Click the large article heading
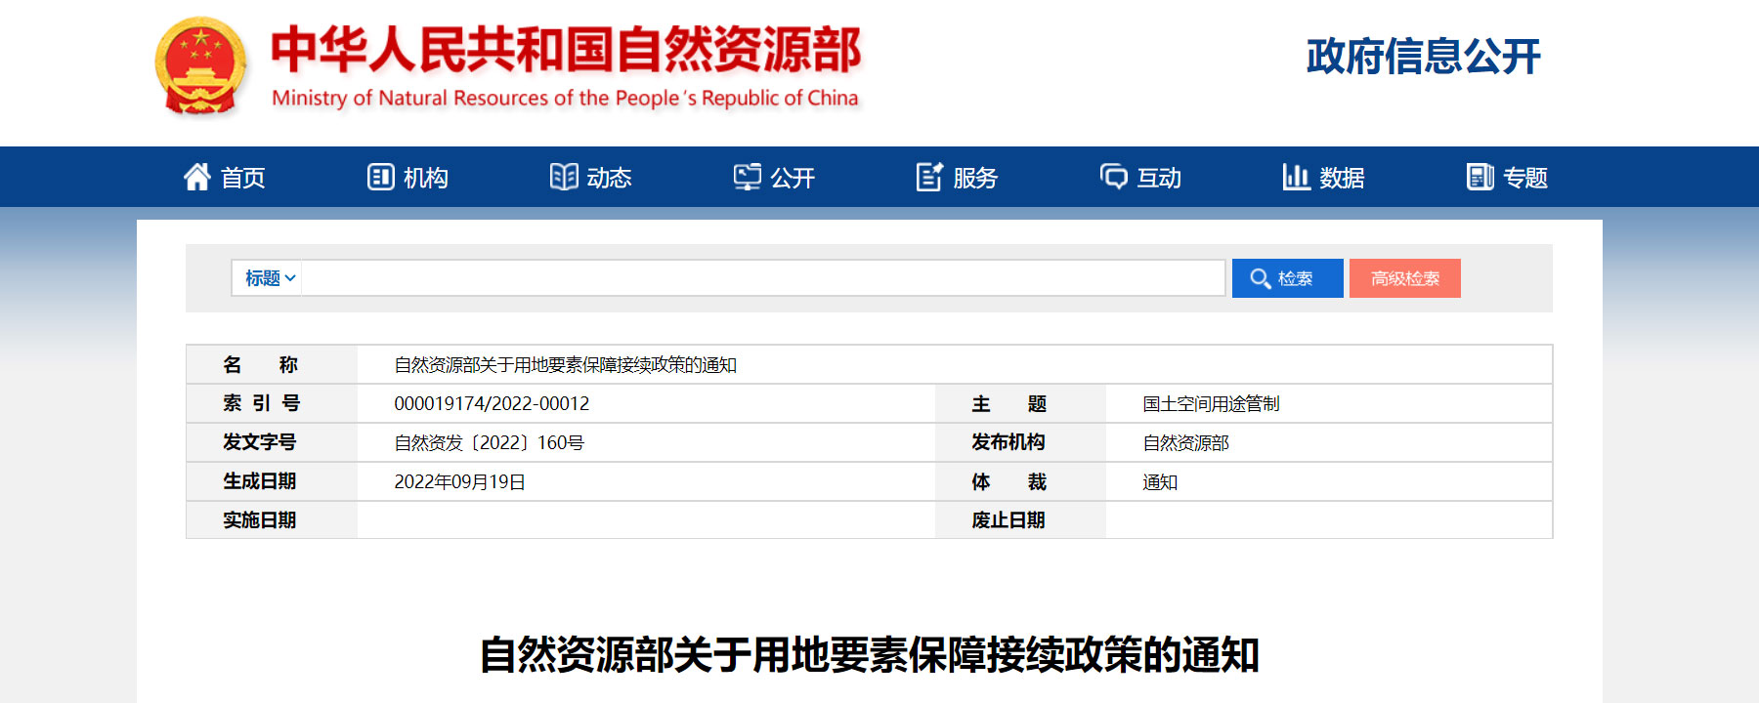This screenshot has height=703, width=1759. coord(869,654)
